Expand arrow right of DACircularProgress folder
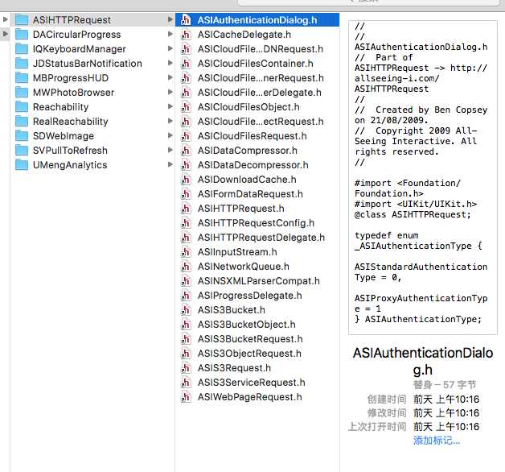The image size is (505, 472). coord(170,34)
